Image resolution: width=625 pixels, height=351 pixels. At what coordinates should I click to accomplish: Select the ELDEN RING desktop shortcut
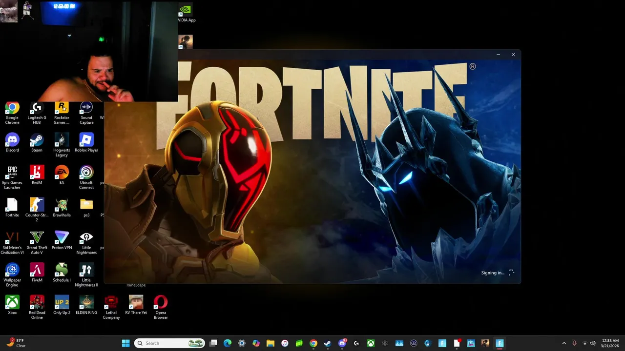click(86, 305)
